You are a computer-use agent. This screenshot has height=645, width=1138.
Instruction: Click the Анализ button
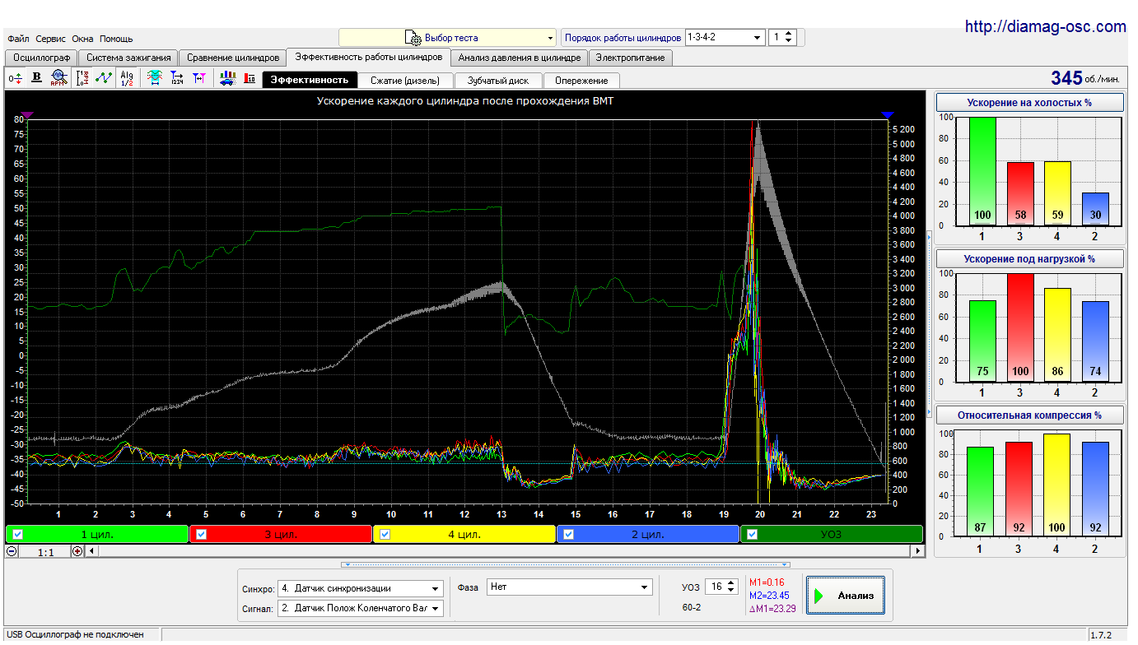click(846, 595)
